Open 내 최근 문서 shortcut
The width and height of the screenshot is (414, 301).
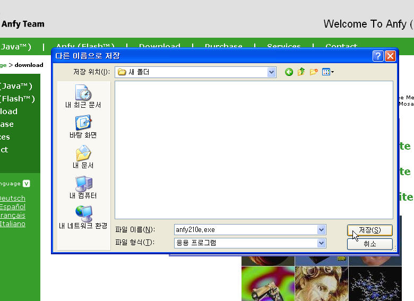83,97
